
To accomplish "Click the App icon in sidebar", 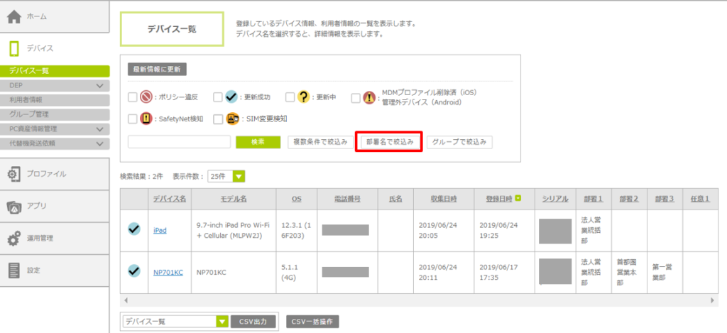I will (x=14, y=207).
